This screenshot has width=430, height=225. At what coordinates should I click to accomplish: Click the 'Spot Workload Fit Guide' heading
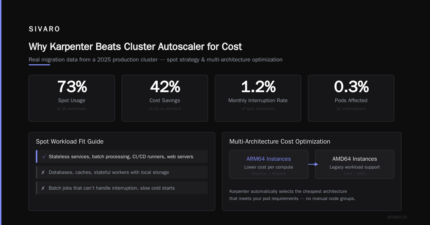click(70, 141)
